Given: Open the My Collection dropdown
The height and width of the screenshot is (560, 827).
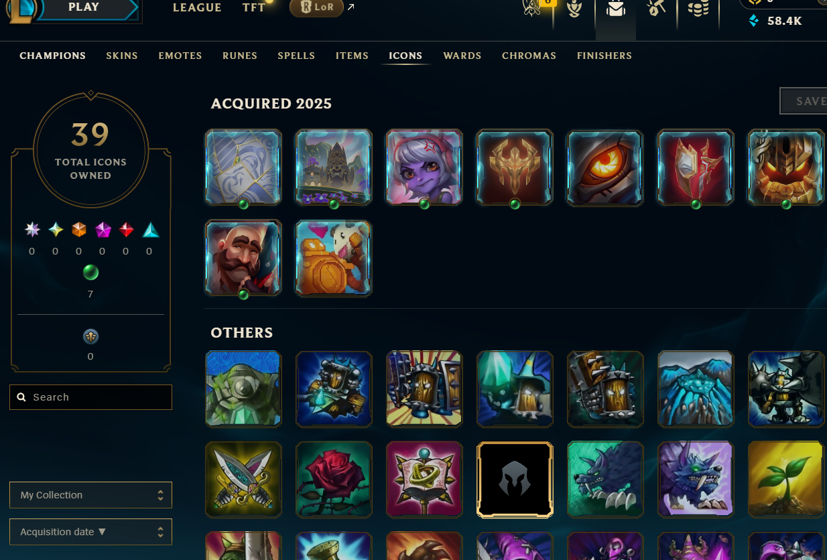Looking at the screenshot, I should 90,495.
